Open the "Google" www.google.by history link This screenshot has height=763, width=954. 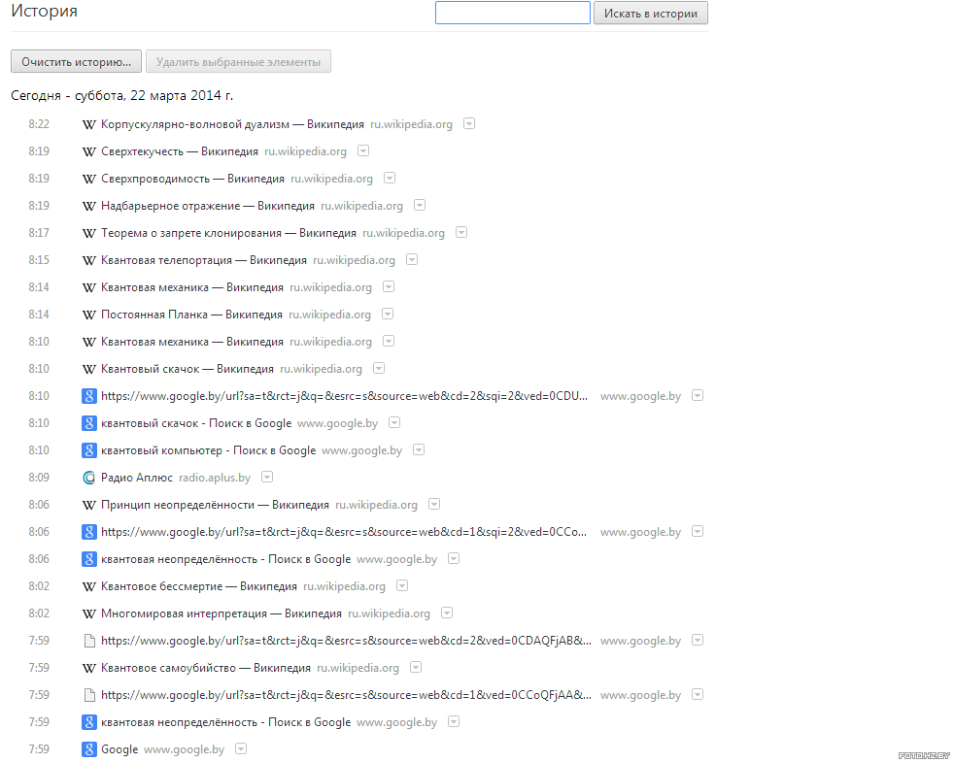(x=119, y=749)
